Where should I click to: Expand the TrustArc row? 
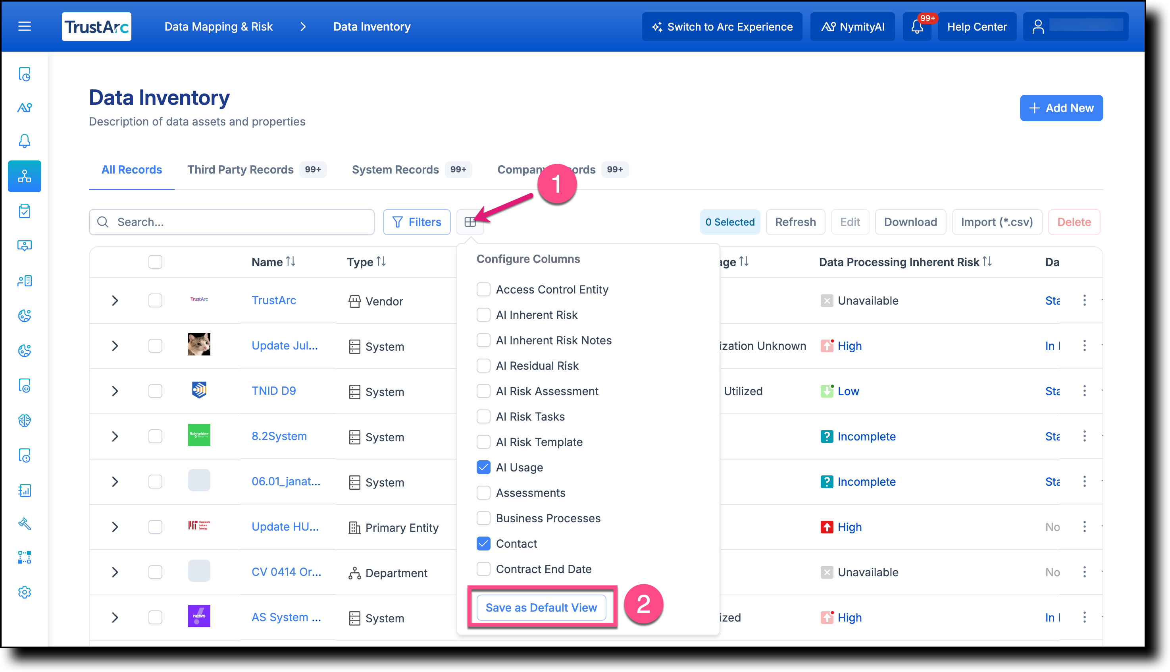115,301
